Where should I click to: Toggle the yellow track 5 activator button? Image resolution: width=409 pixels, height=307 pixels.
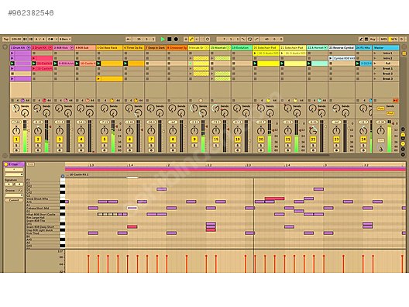(x=104, y=140)
